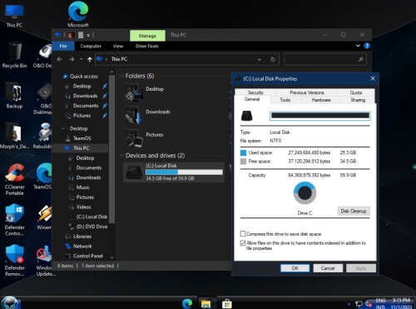Open the Defender Control desktop icon
This screenshot has width=416, height=309.
[x=14, y=220]
